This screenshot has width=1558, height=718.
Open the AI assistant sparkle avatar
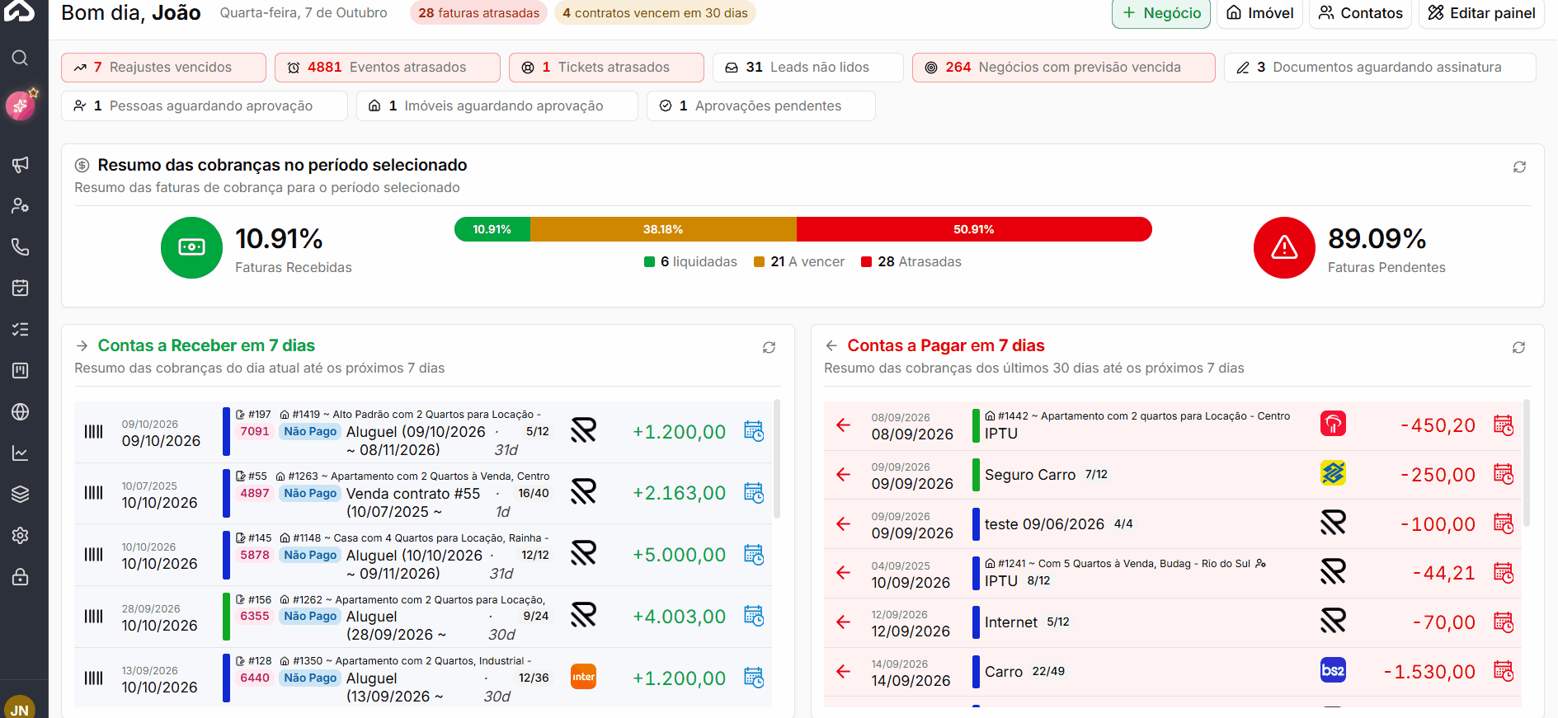pos(20,106)
